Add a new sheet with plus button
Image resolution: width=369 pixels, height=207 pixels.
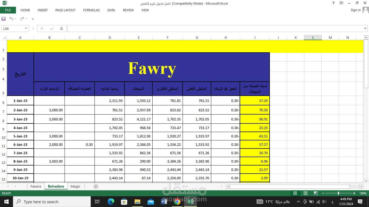[96, 186]
